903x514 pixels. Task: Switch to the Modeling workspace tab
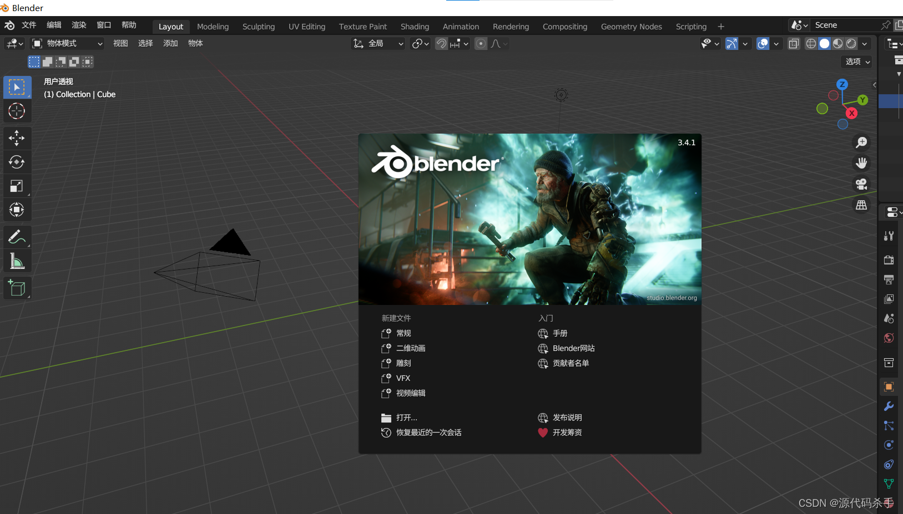[213, 27]
